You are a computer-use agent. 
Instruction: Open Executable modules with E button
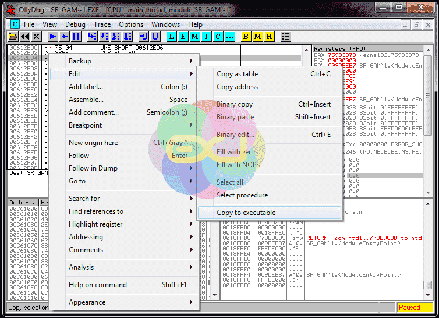coord(183,37)
